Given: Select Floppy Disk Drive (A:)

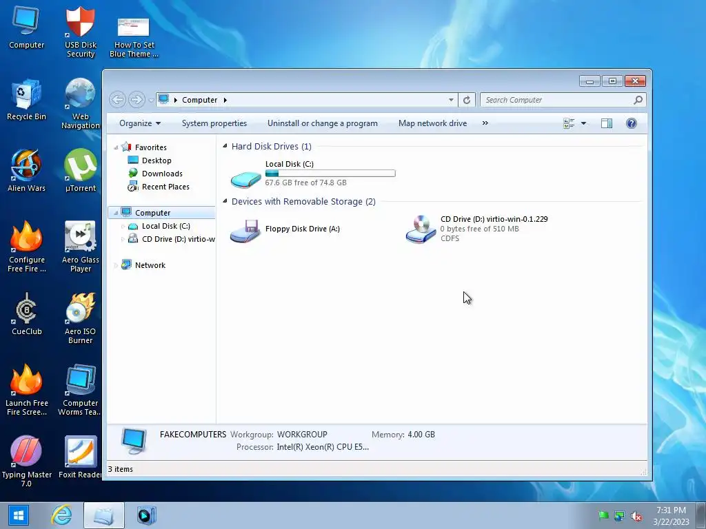Looking at the screenshot, I should pyautogui.click(x=245, y=230).
